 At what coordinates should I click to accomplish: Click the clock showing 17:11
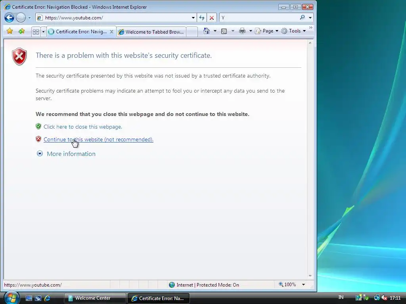[395, 298]
